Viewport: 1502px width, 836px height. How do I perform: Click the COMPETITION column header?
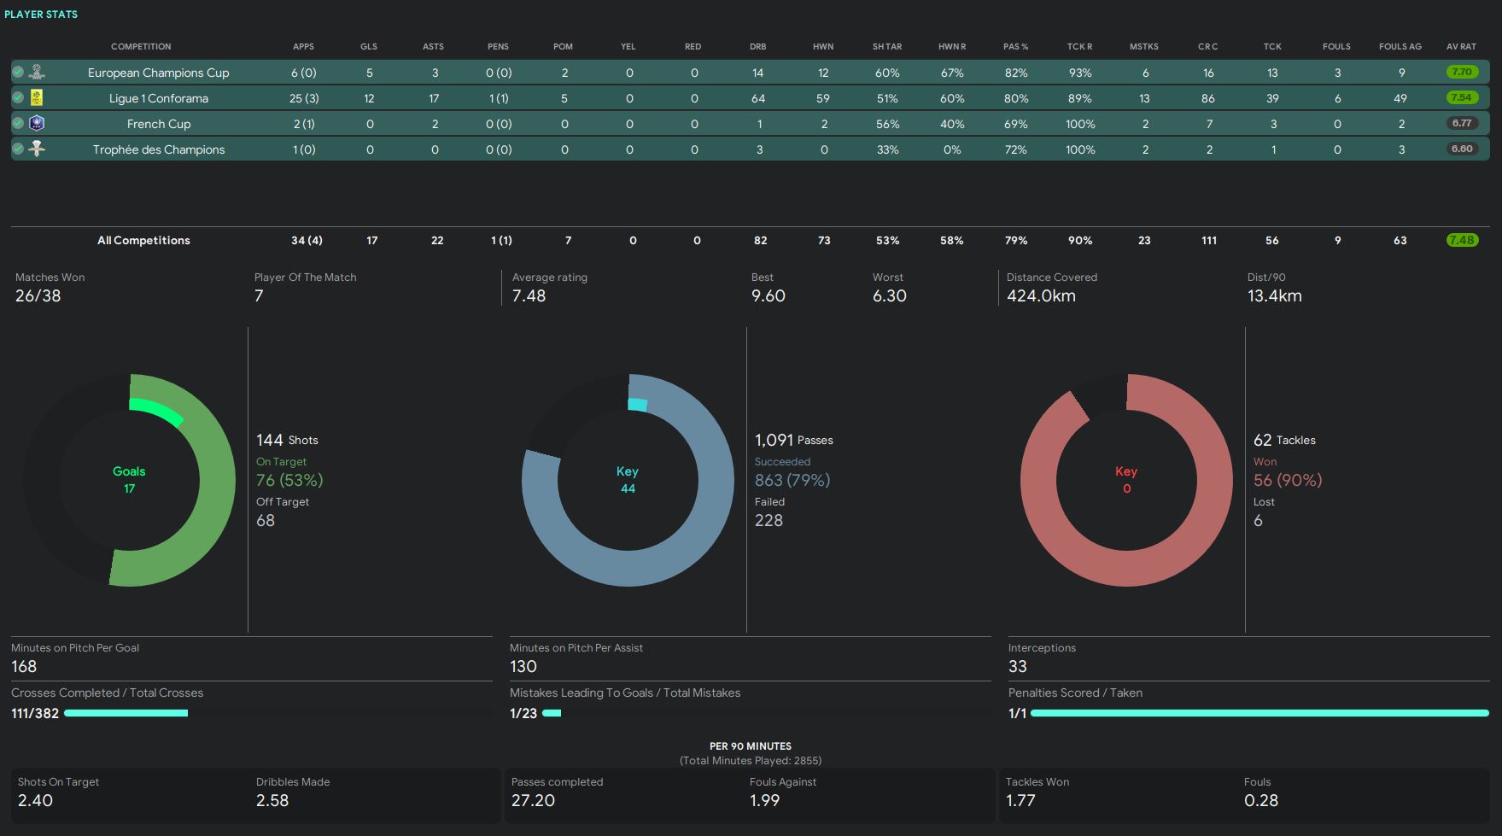tap(141, 47)
